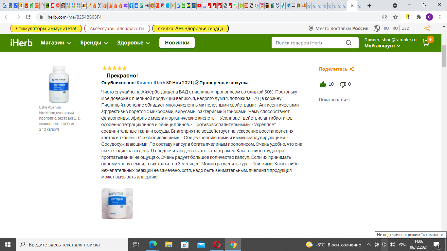
Task: Expand the Магазин menu
Action: 56,43
